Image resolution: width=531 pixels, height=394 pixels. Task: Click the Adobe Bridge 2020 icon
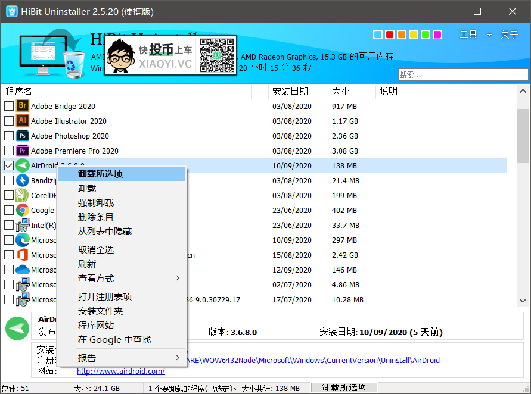[x=23, y=106]
